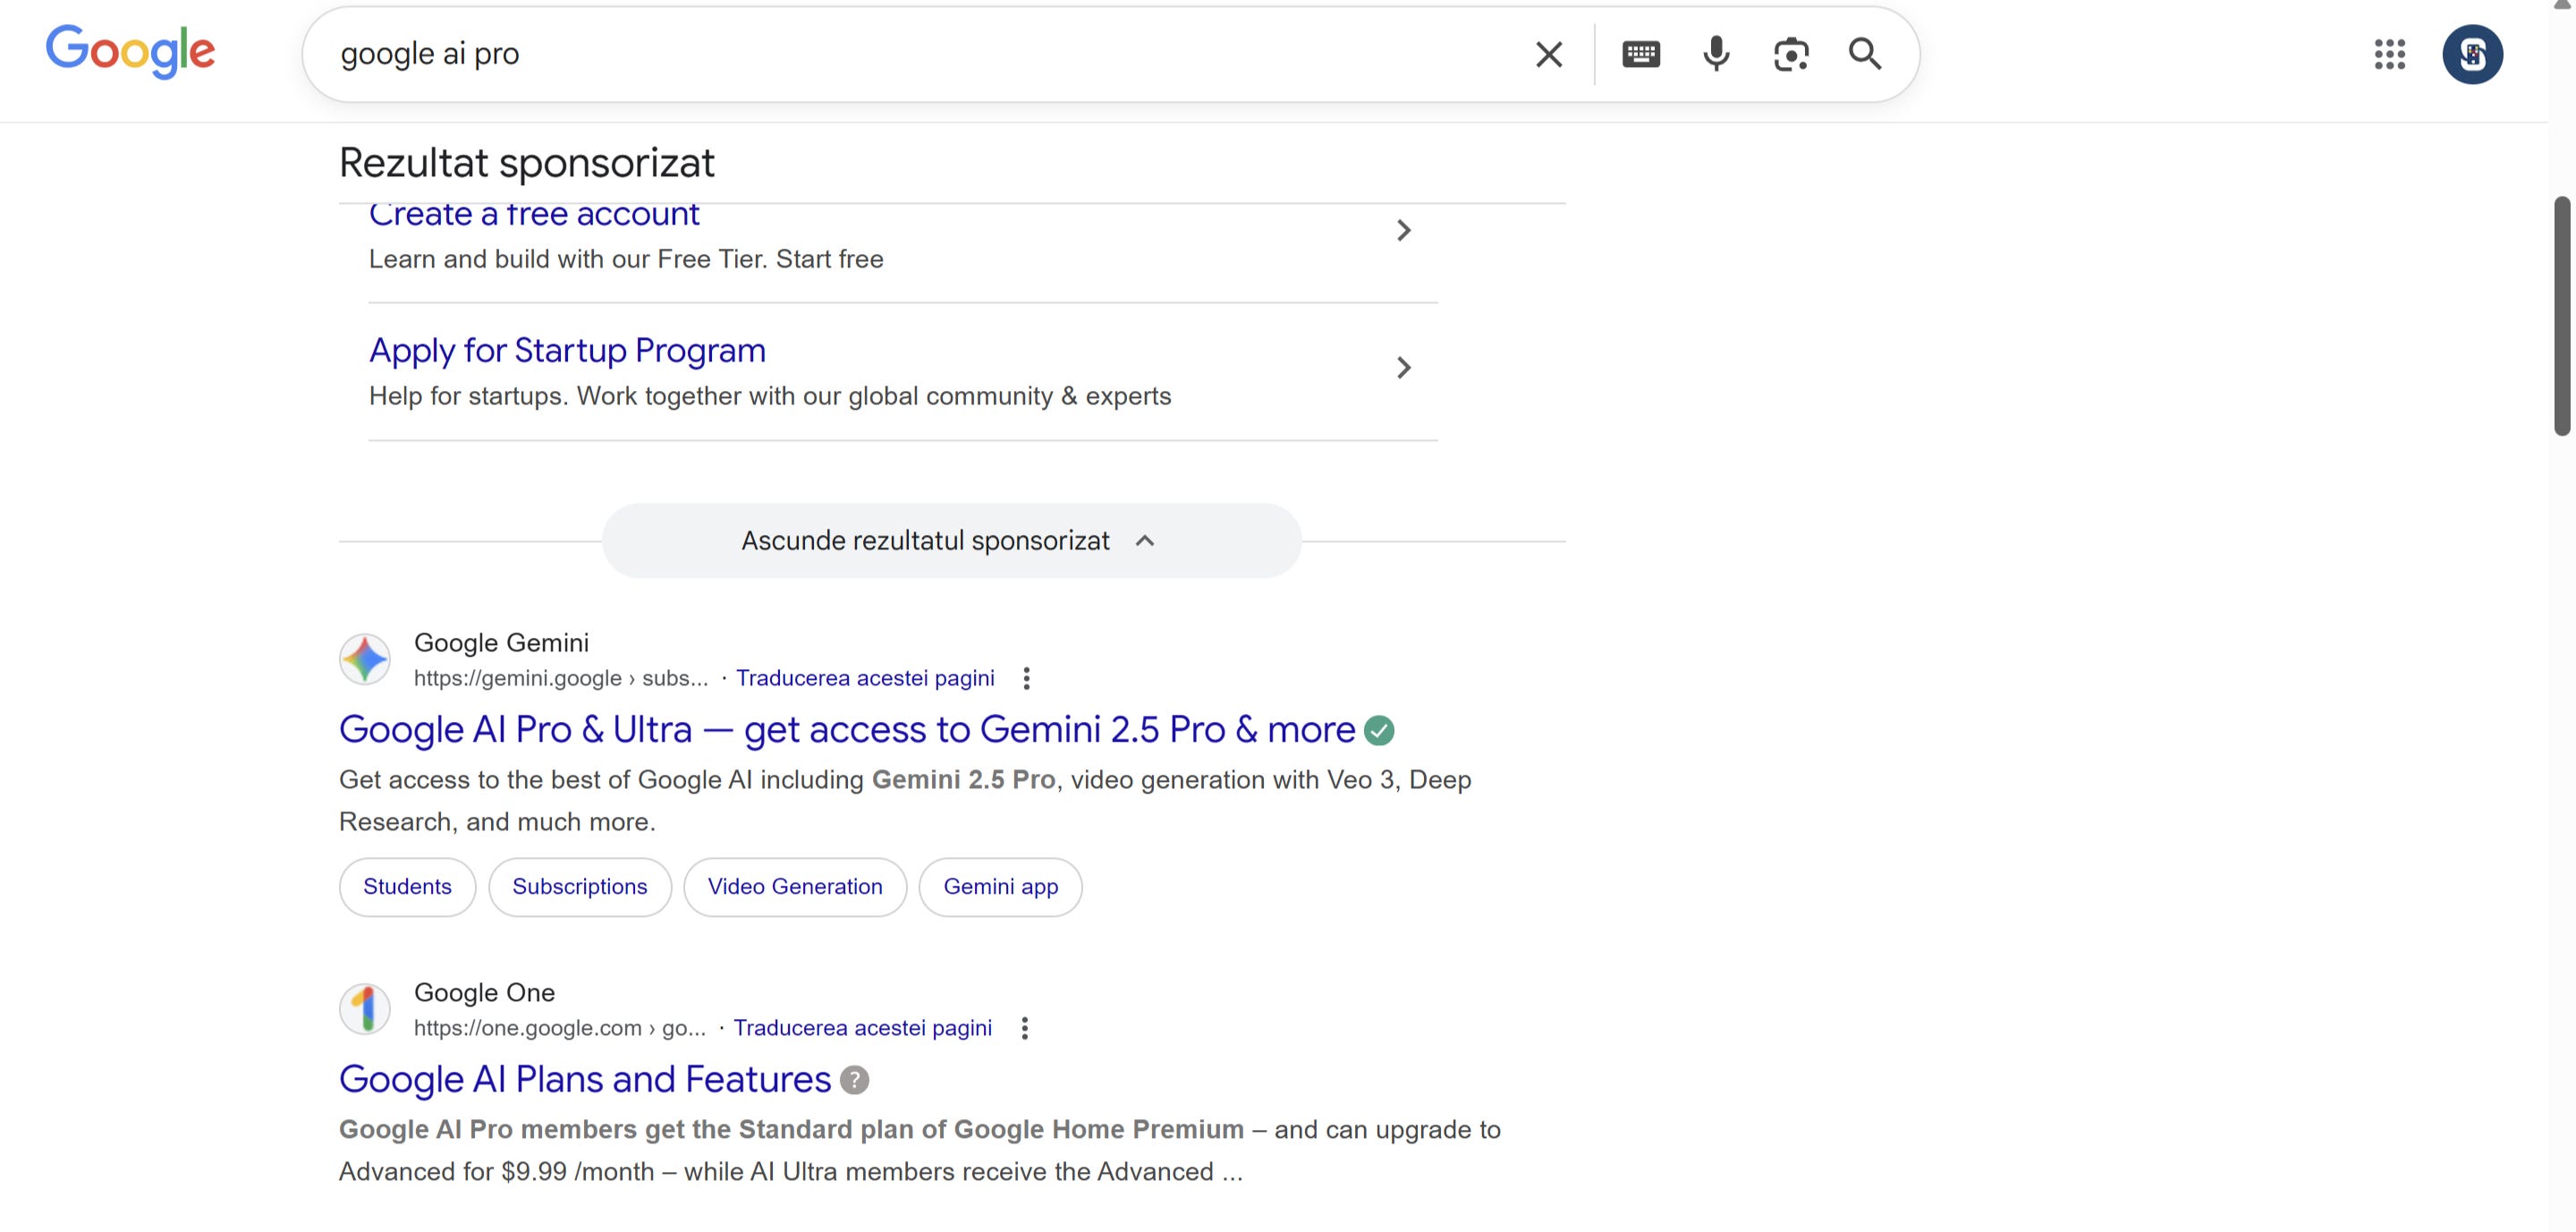Open Google AI Plans and Features link
This screenshot has width=2576, height=1232.
tap(584, 1080)
